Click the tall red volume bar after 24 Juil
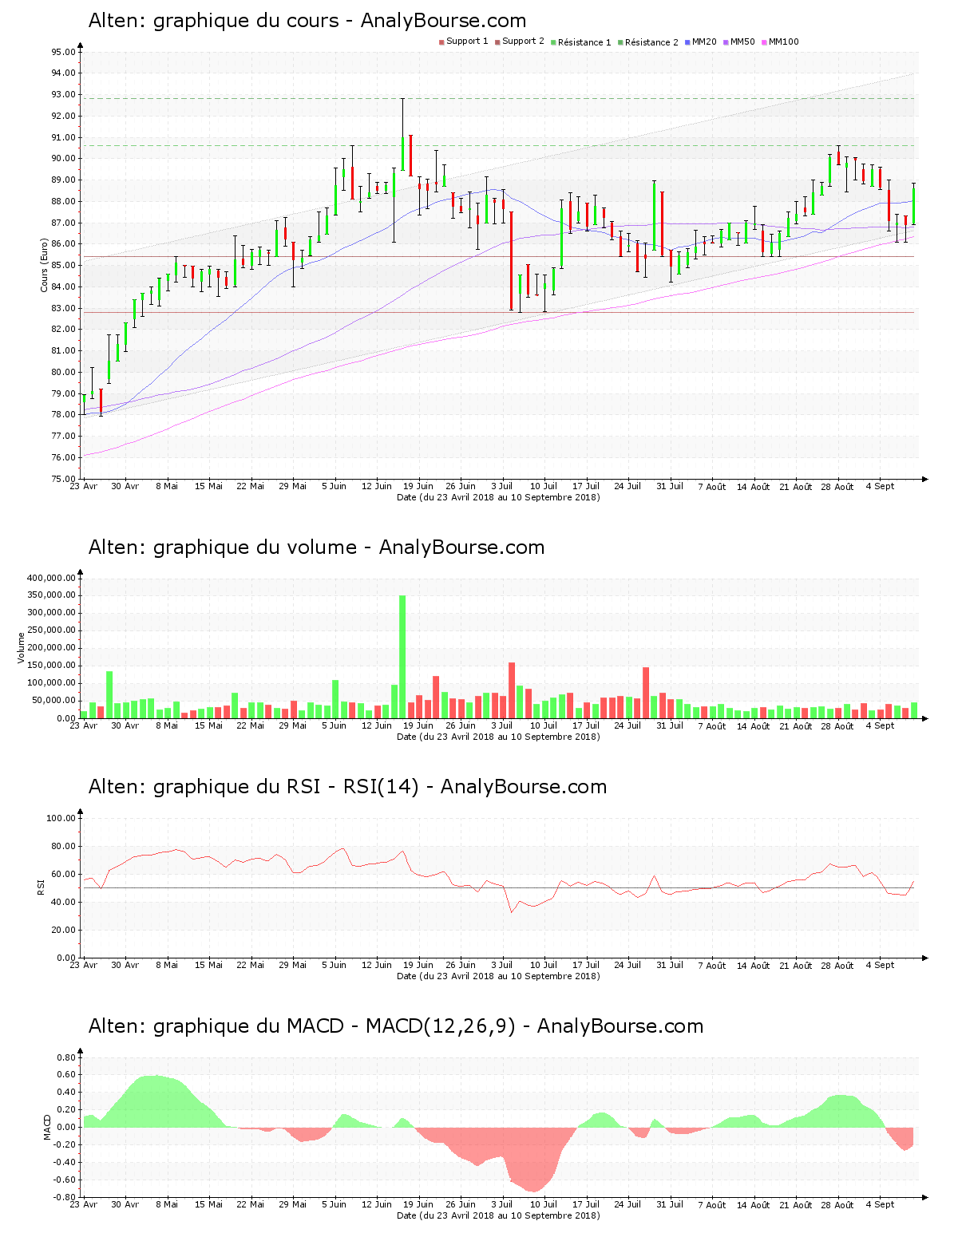 [646, 693]
